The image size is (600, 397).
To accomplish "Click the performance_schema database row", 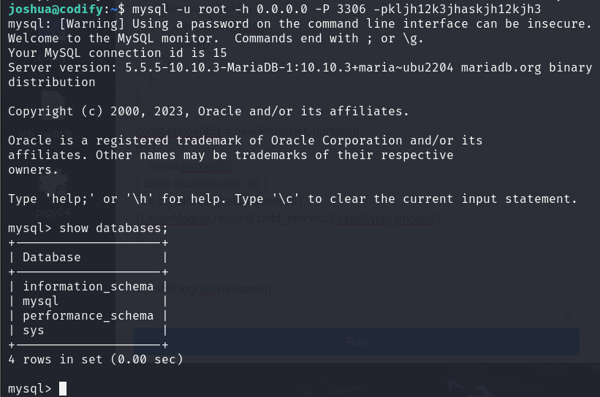I will coord(88,315).
